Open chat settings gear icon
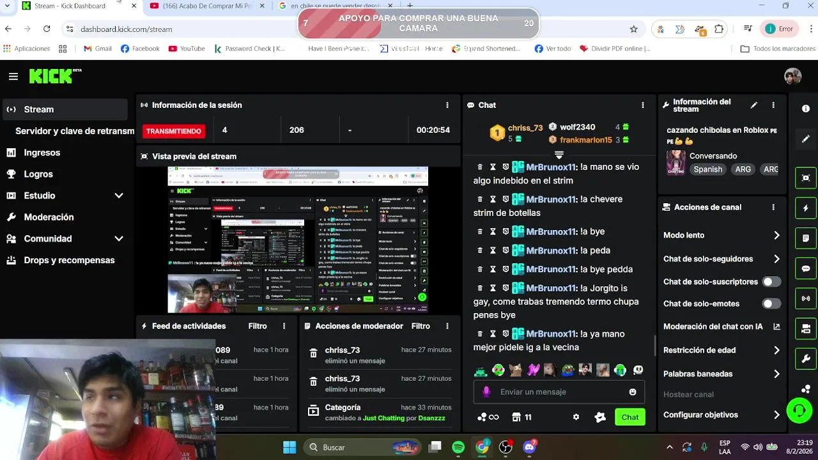818x460 pixels. click(576, 417)
